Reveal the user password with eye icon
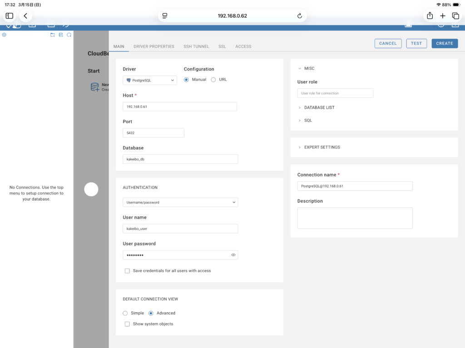The width and height of the screenshot is (465, 348). point(233,255)
